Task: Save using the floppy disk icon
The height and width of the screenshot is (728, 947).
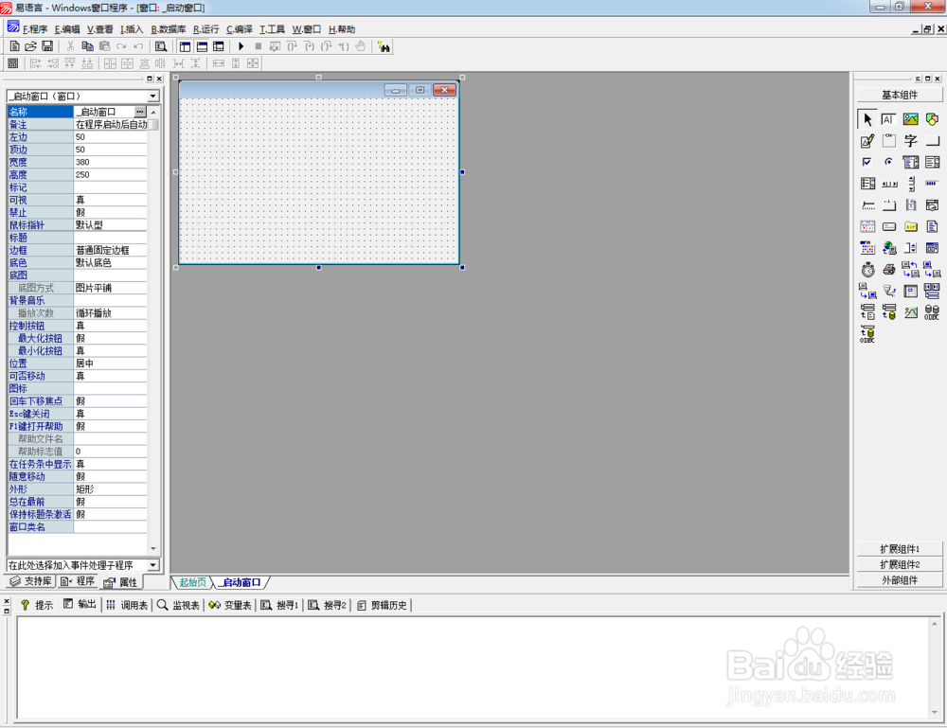Action: (x=47, y=46)
